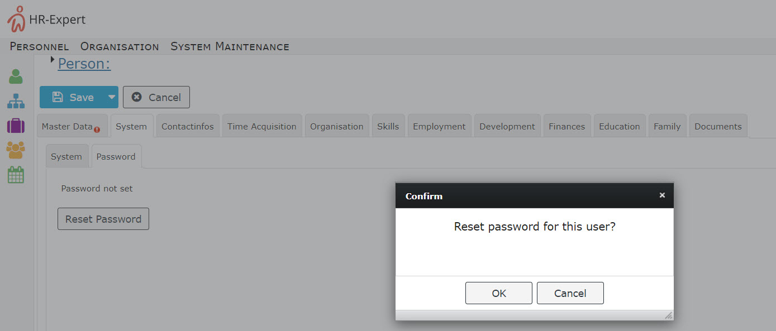Open the System Maintenance menu
The height and width of the screenshot is (331, 776).
coord(230,47)
